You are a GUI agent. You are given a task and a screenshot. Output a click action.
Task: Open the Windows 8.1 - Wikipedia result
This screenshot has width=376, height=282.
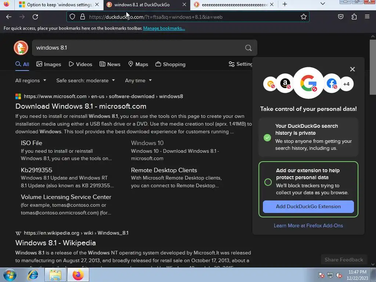56,243
